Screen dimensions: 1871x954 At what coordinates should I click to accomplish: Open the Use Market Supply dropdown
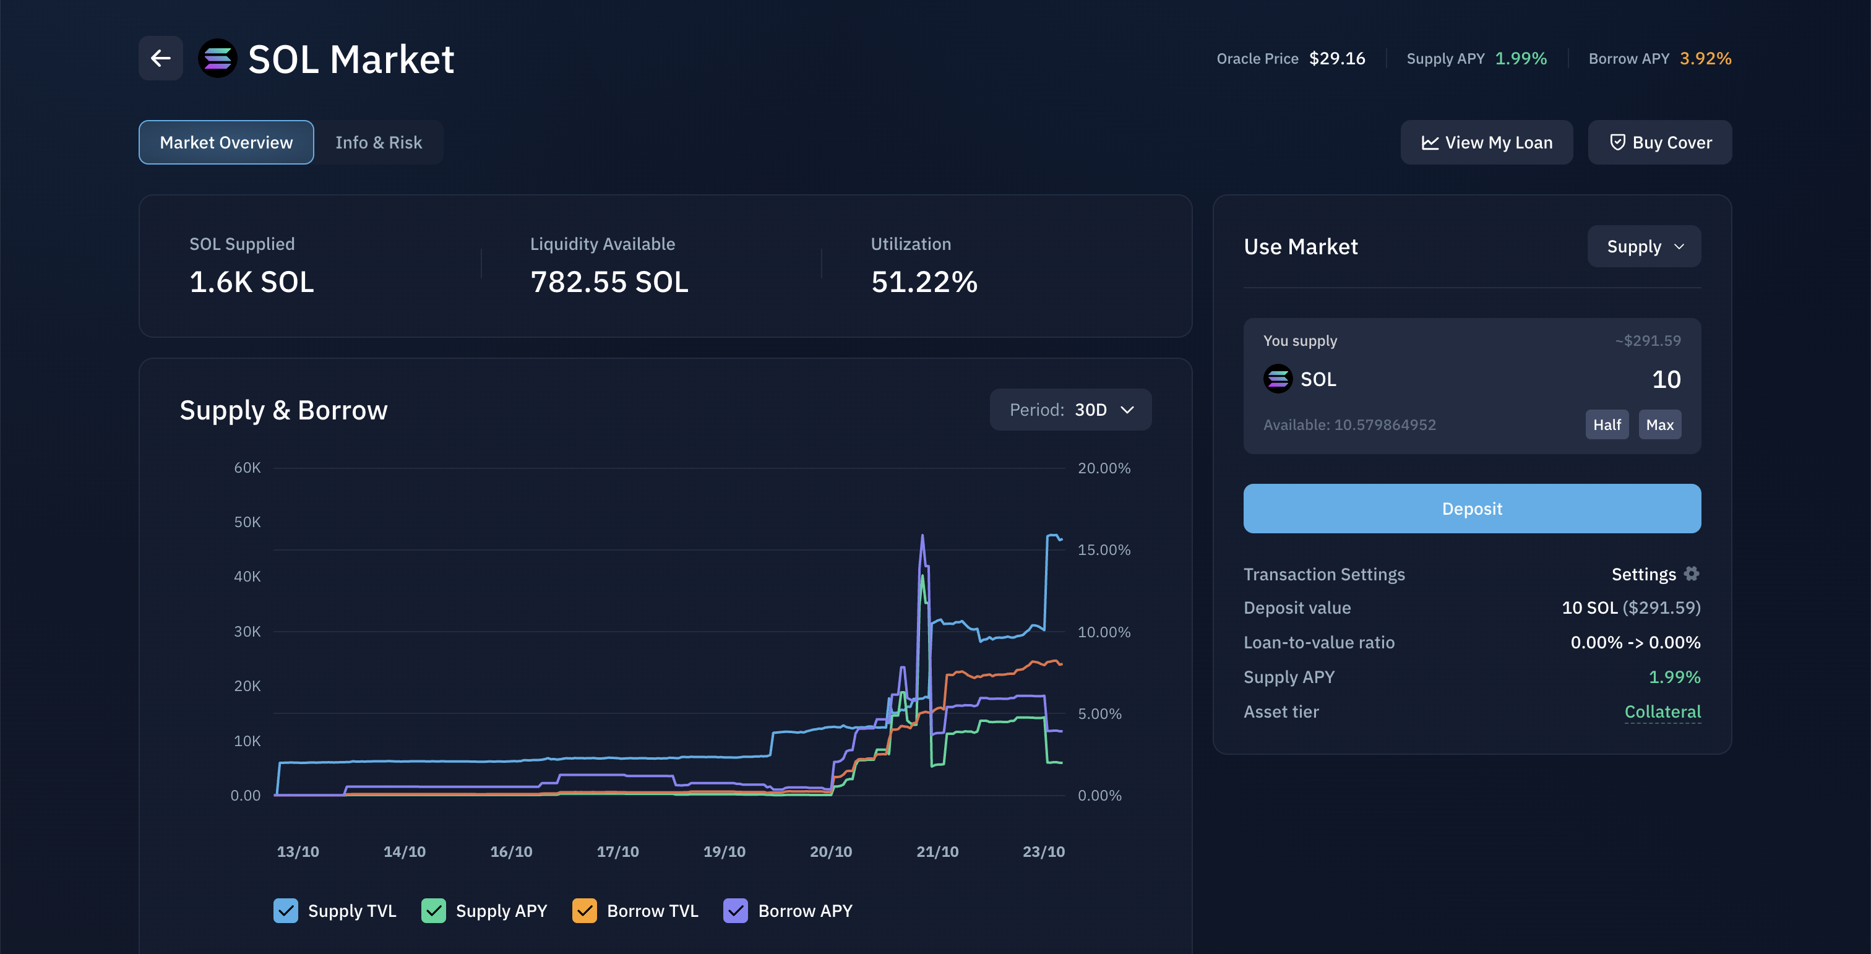[1643, 247]
